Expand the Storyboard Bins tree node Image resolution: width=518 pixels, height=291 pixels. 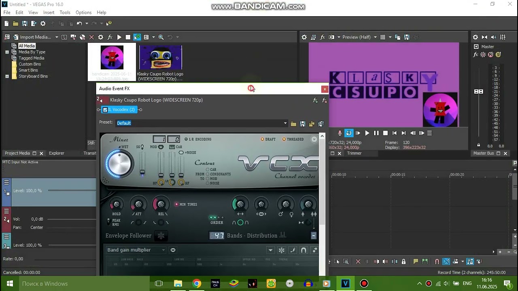point(7,76)
